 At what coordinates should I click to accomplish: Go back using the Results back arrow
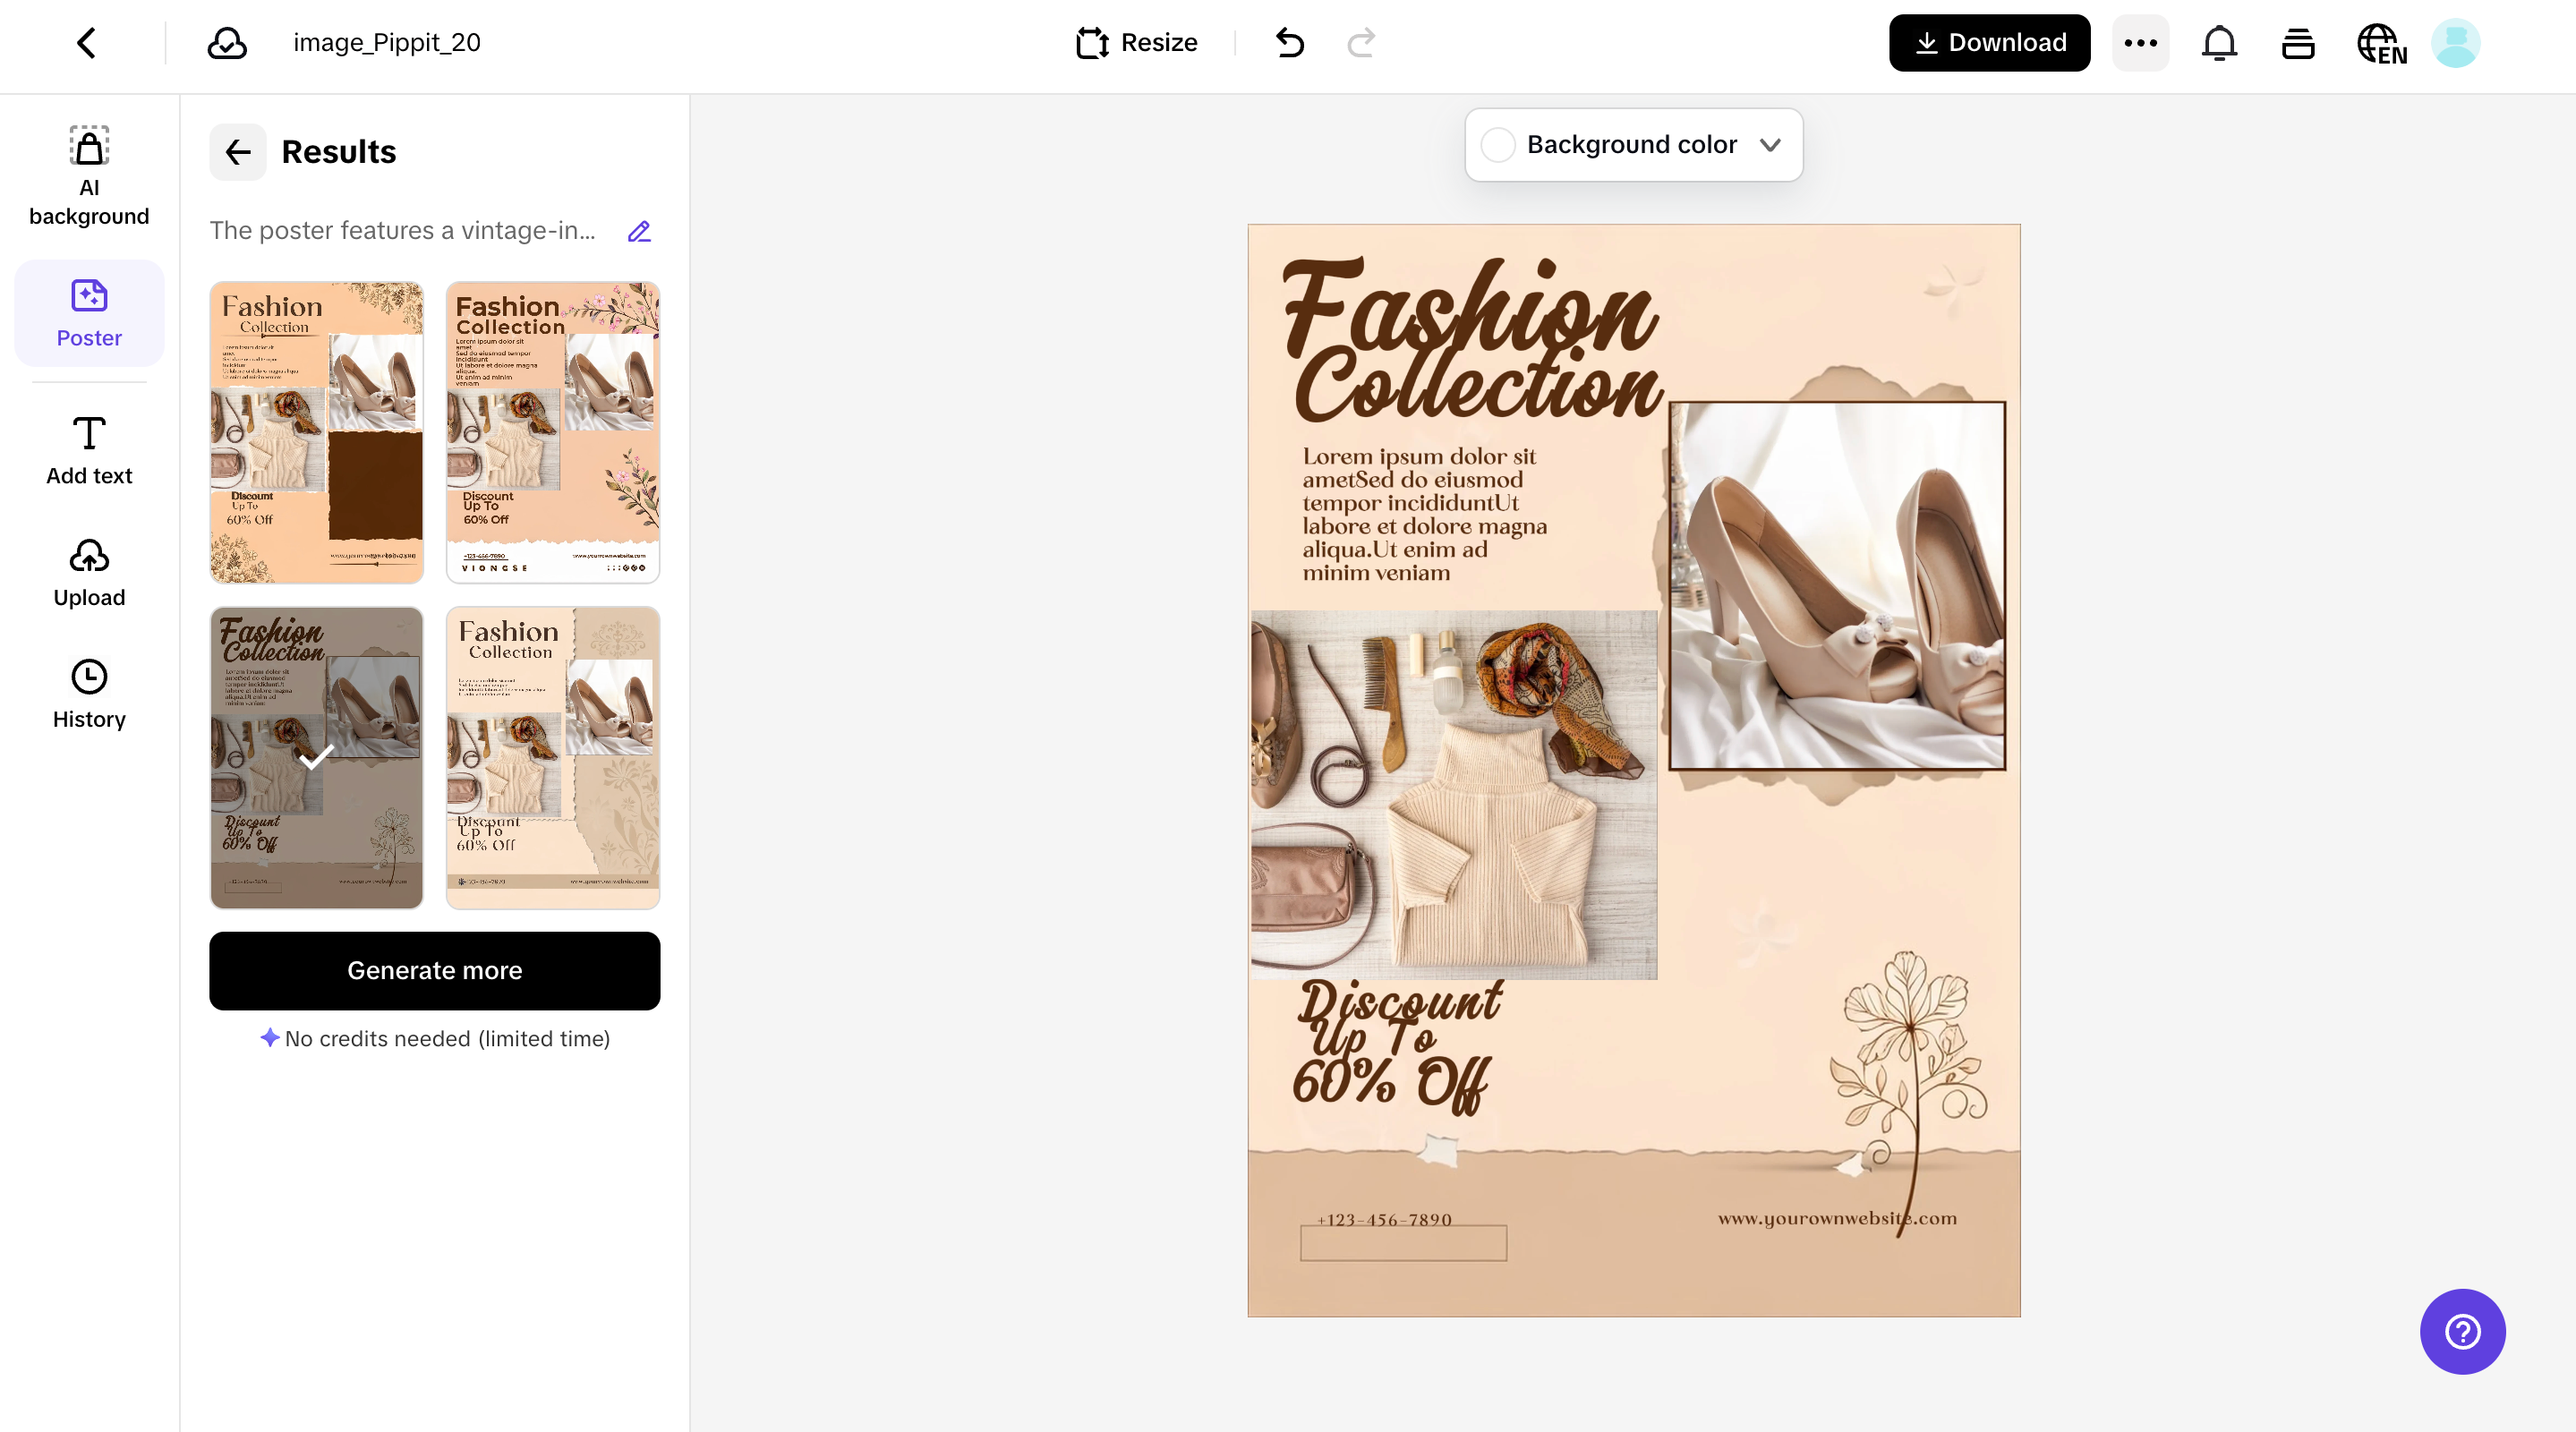point(237,152)
